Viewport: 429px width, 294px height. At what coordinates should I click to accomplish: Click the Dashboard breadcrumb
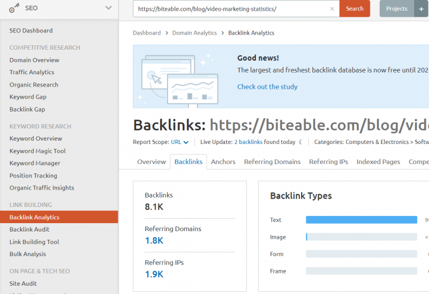tap(147, 33)
